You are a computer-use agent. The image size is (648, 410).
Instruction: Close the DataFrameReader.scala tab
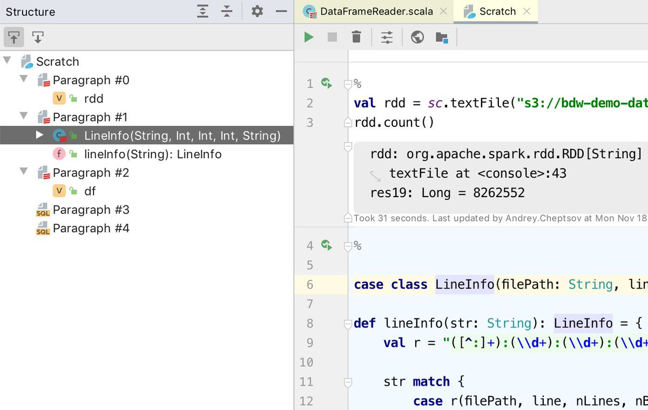click(443, 11)
